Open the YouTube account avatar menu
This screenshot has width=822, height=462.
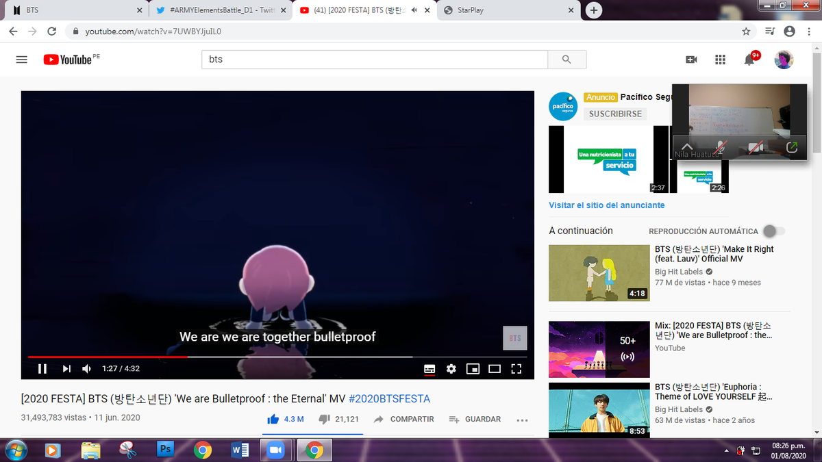click(784, 60)
